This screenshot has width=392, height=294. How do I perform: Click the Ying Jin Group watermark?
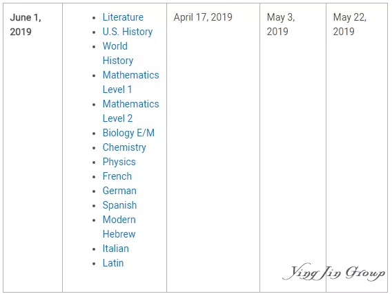334,272
